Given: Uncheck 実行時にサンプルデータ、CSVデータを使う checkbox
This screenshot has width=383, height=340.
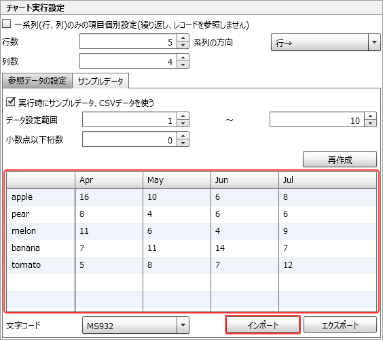Looking at the screenshot, I should 10,101.
